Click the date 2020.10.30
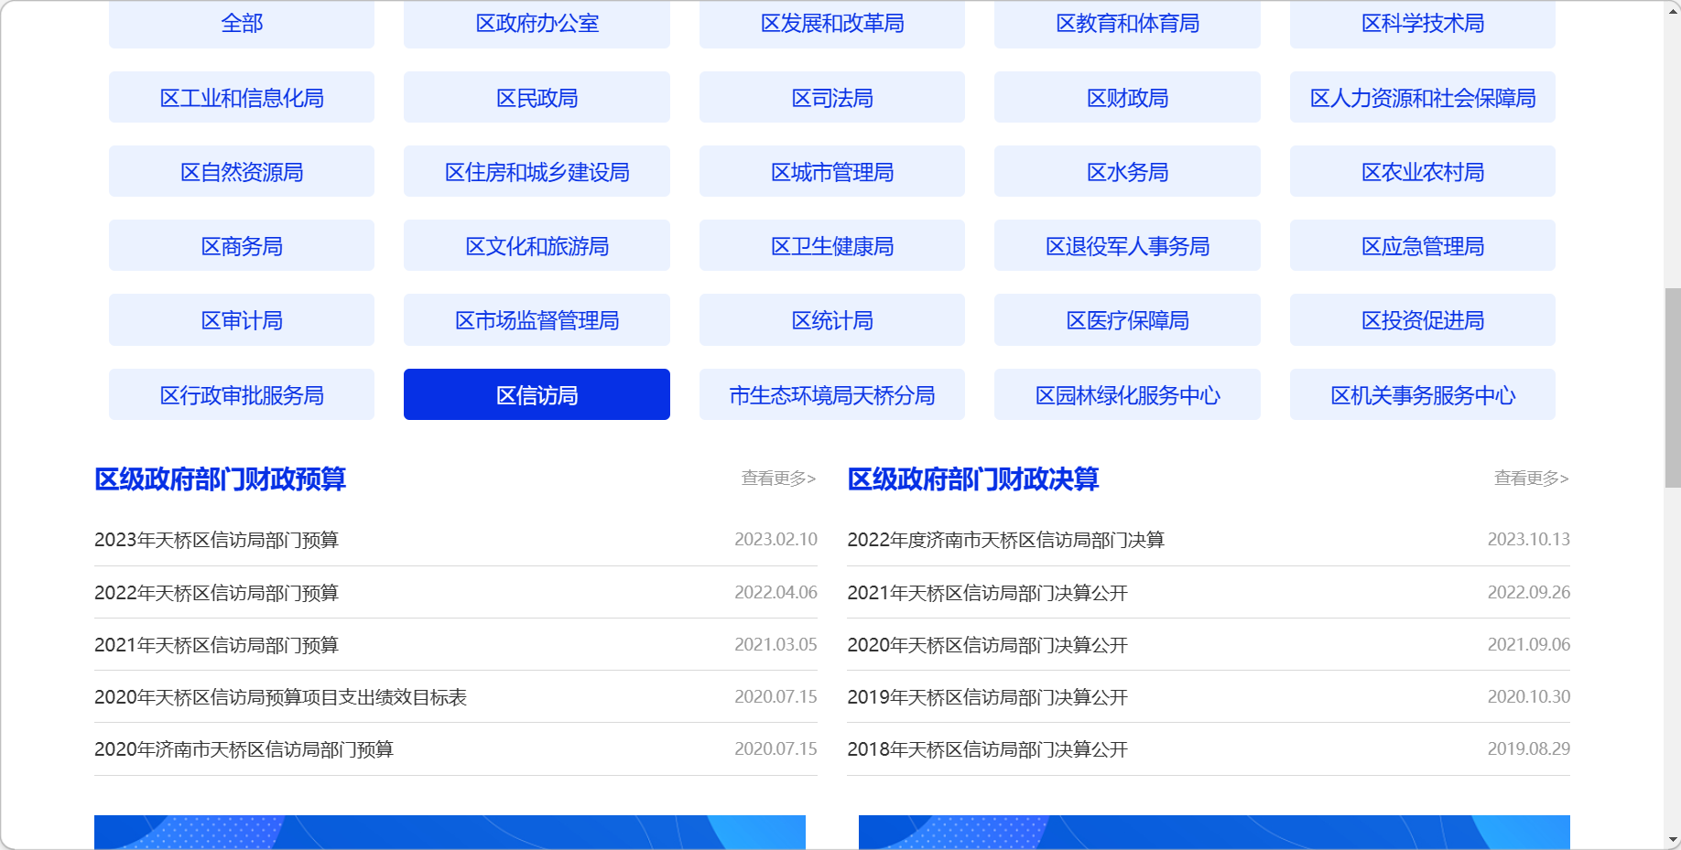This screenshot has width=1681, height=850. click(1528, 696)
